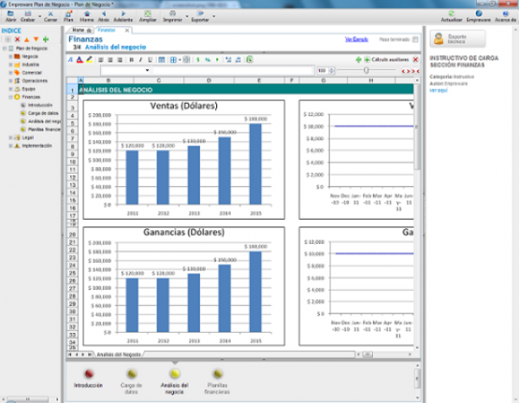Go to the Introducción step ball
Viewport: 519px width, 403px height.
point(88,374)
